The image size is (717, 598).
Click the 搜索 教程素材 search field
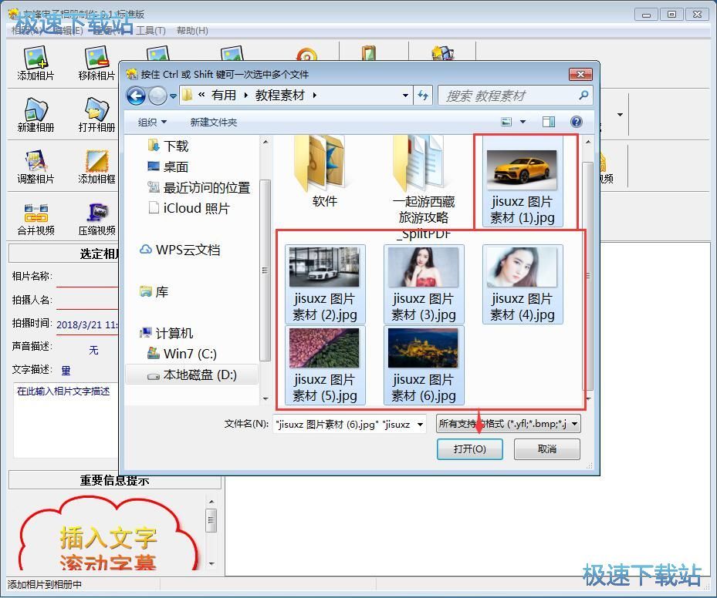515,96
